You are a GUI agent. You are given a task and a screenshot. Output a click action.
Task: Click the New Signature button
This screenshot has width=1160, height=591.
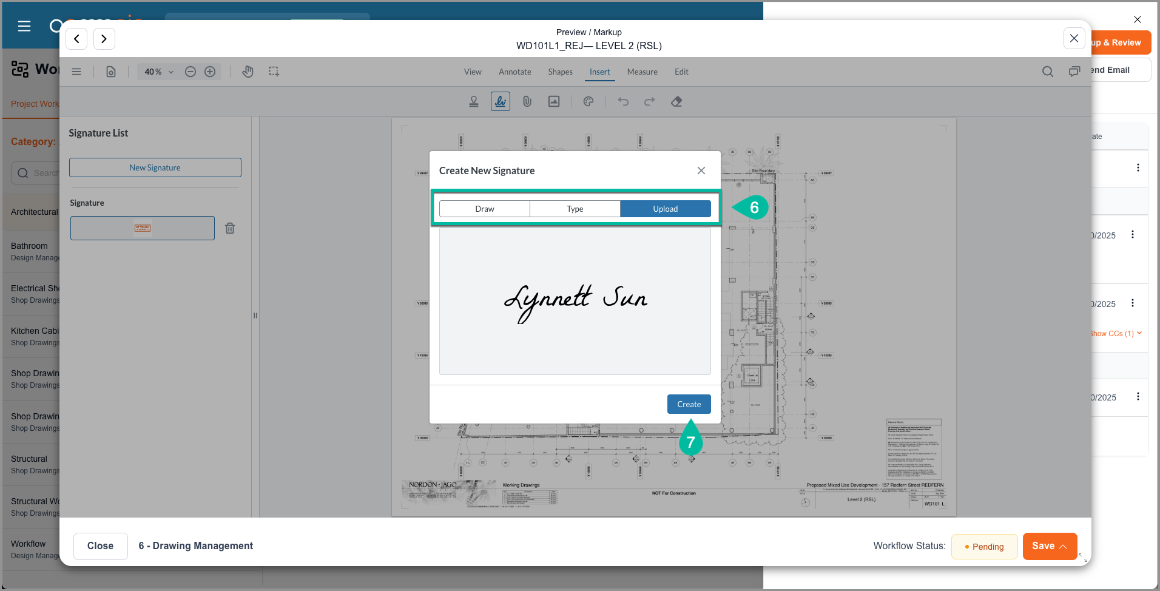155,167
